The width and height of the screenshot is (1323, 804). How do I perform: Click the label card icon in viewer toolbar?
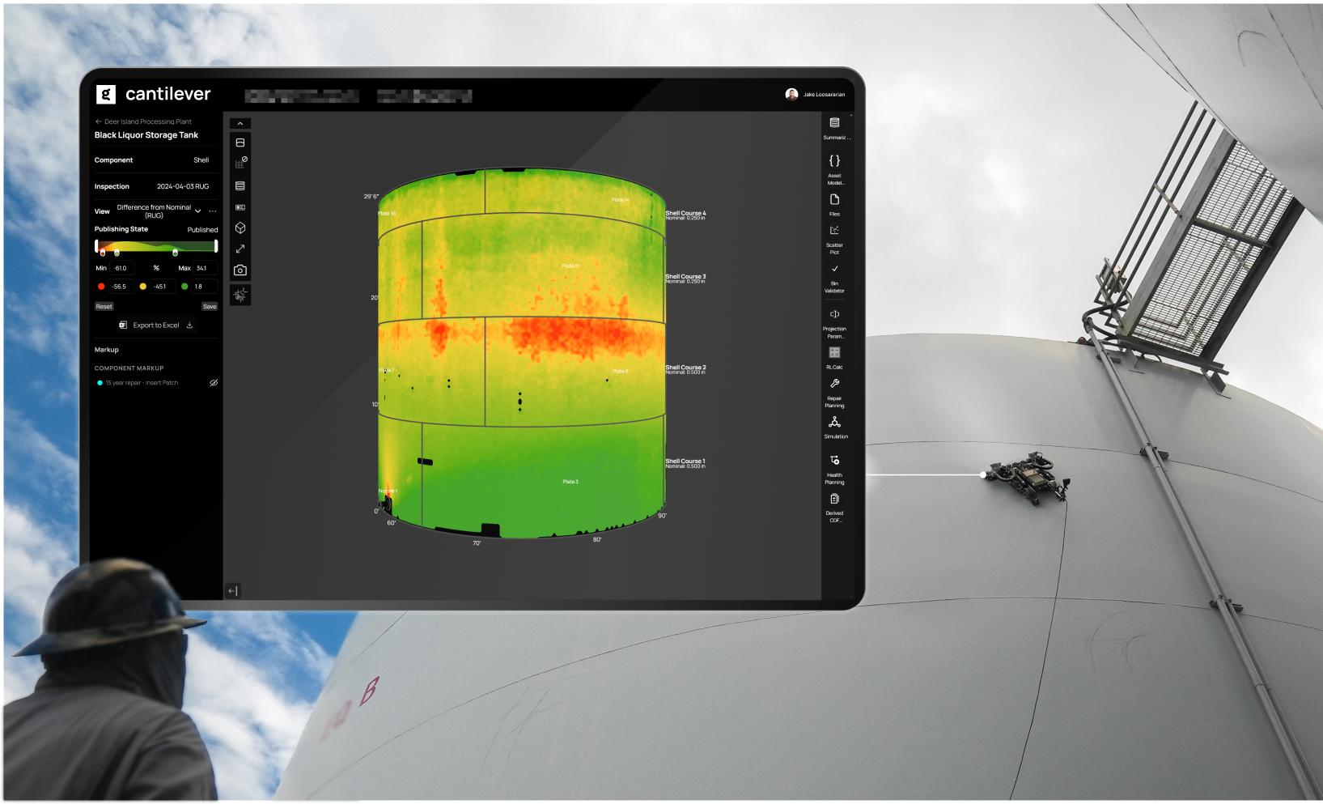(x=240, y=207)
